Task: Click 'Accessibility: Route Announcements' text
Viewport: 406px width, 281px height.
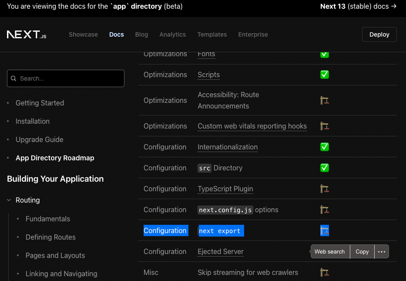Action: coord(228,100)
